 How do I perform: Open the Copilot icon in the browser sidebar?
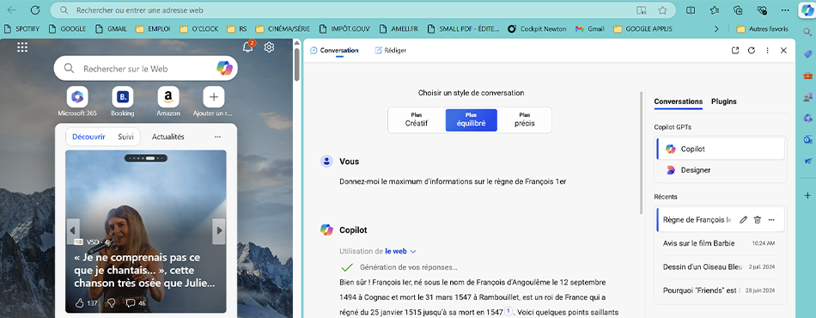point(807,10)
